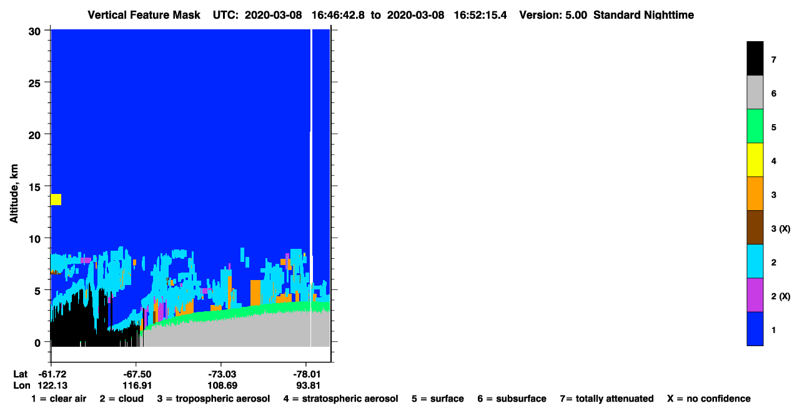
Task: Click the yellow stratospheric aerosol patch in plot
Action: coord(56,200)
